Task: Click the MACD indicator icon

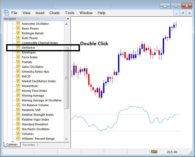Action: point(18,76)
